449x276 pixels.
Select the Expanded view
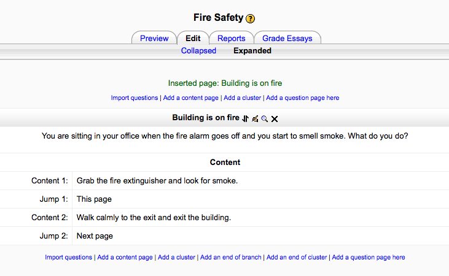(252, 51)
